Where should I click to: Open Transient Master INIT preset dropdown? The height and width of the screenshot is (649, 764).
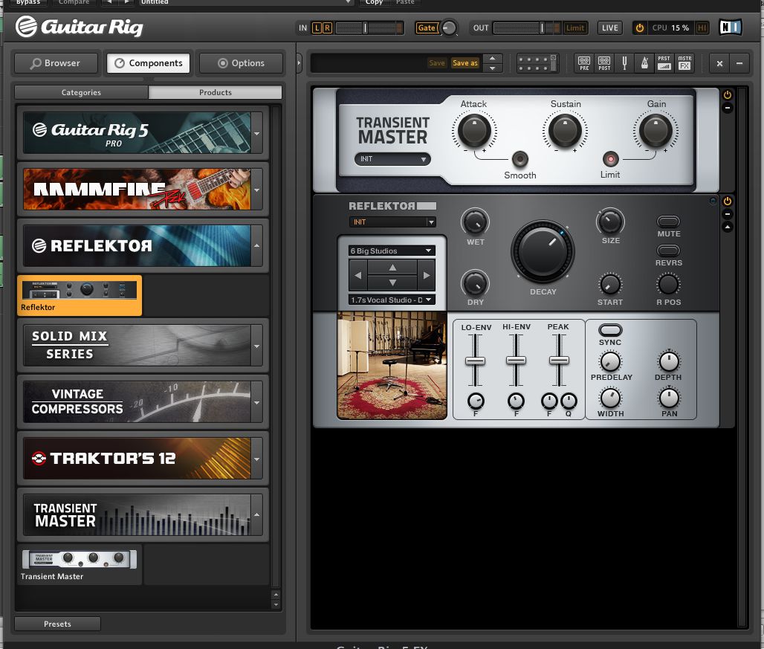click(392, 159)
